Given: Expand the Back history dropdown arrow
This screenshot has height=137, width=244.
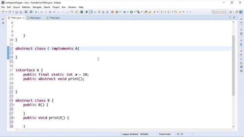Looking at the screenshot, I should click(x=183, y=12).
